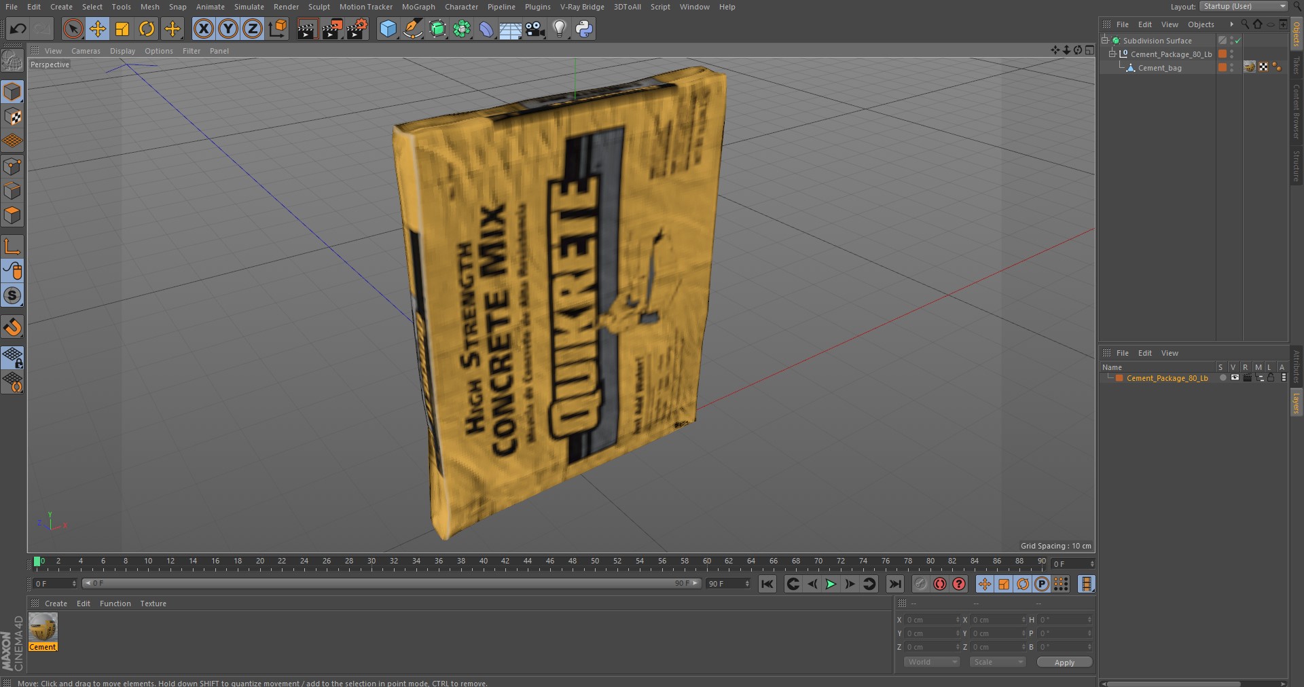The image size is (1304, 687).
Task: Collapse the Cement_Package_80_Lb object
Action: [1112, 54]
